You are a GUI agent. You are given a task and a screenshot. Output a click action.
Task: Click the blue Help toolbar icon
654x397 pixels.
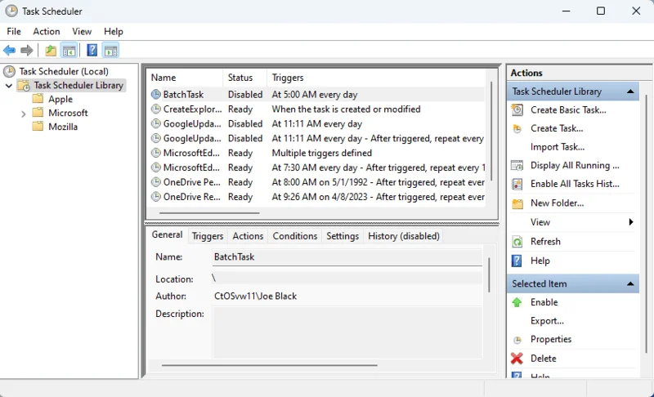[92, 51]
